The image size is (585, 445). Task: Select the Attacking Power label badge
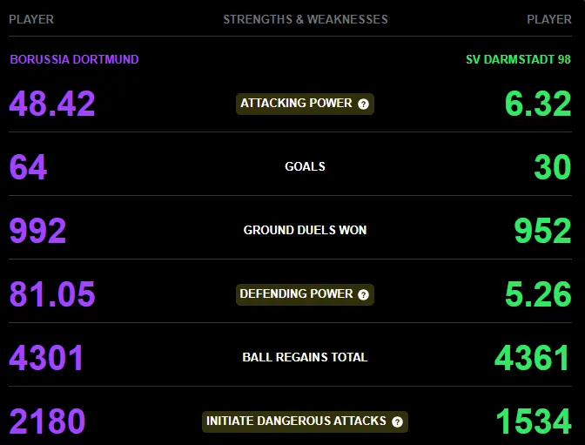point(305,104)
